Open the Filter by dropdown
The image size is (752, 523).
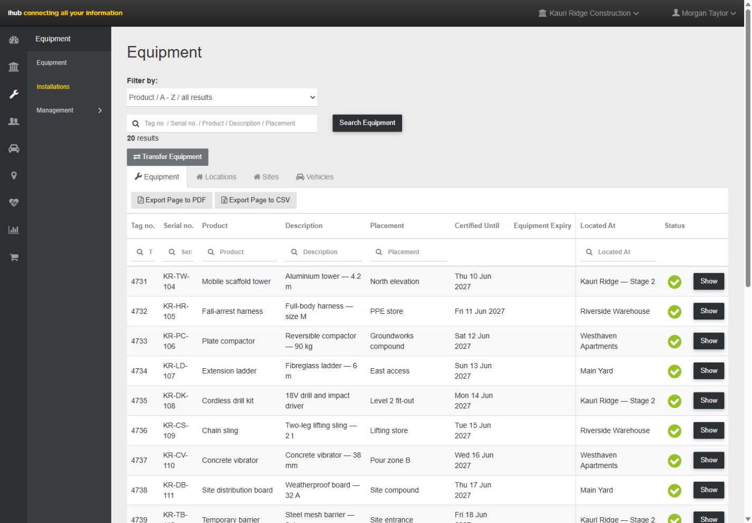[222, 97]
